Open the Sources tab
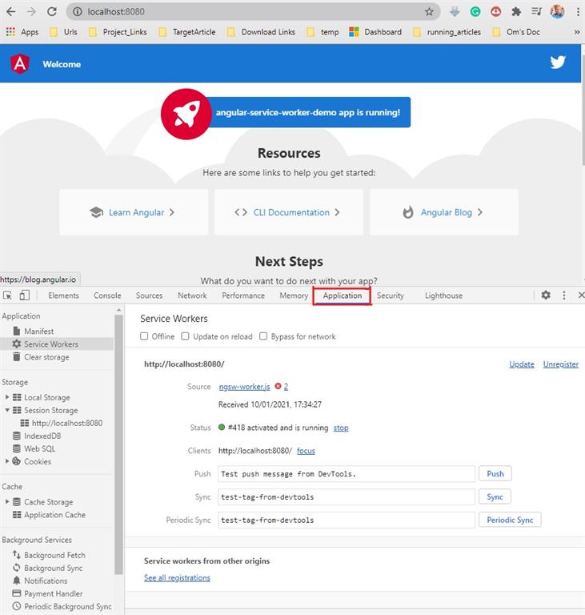585x615 pixels. (x=149, y=295)
